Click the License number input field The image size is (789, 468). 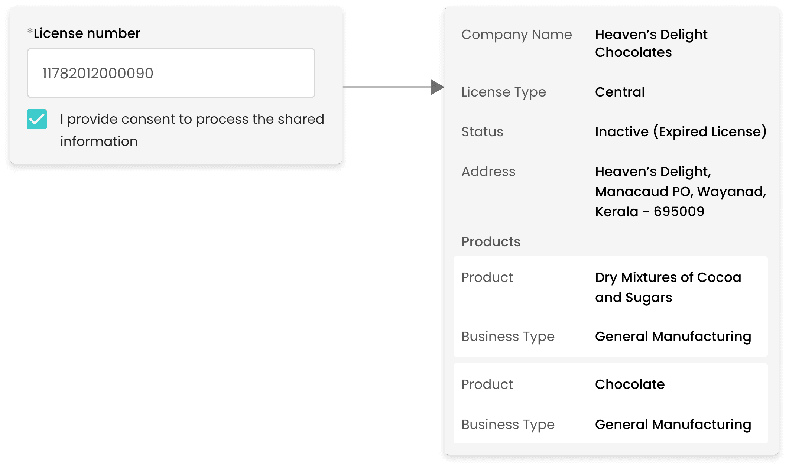(x=171, y=73)
